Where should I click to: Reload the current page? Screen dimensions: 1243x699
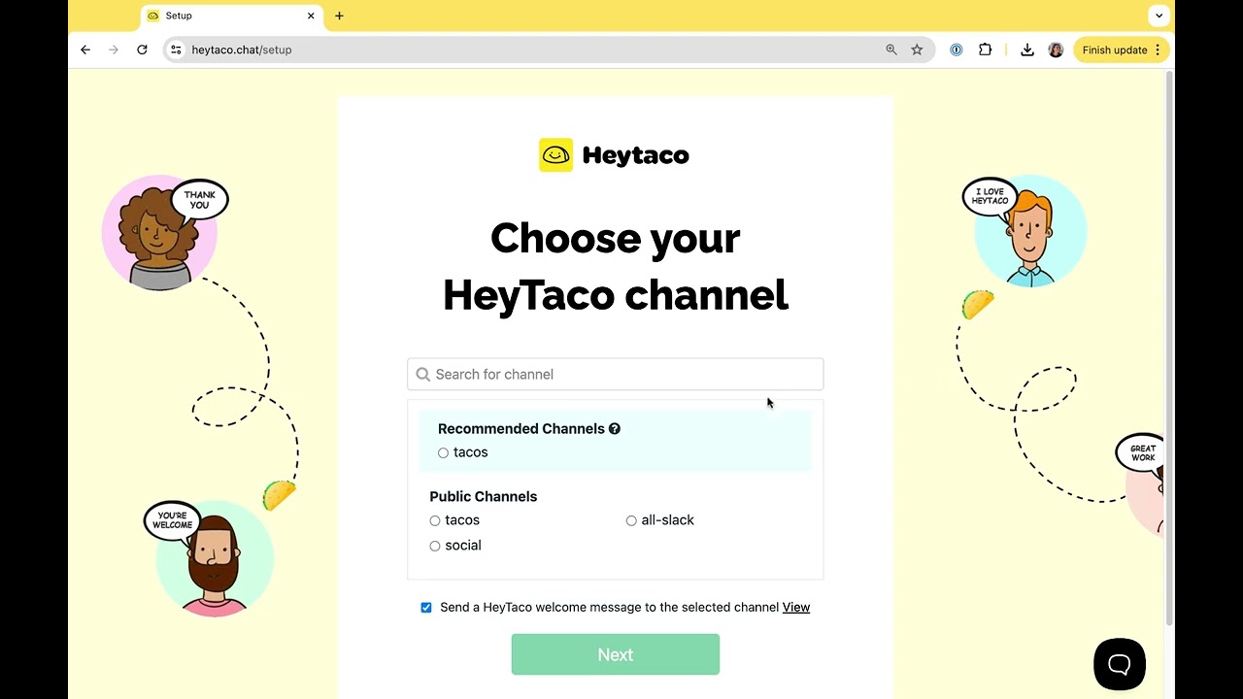pyautogui.click(x=142, y=50)
